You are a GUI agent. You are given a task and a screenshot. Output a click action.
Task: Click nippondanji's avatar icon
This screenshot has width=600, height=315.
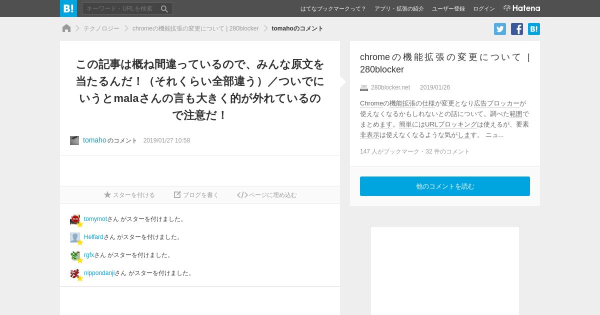[75, 273]
